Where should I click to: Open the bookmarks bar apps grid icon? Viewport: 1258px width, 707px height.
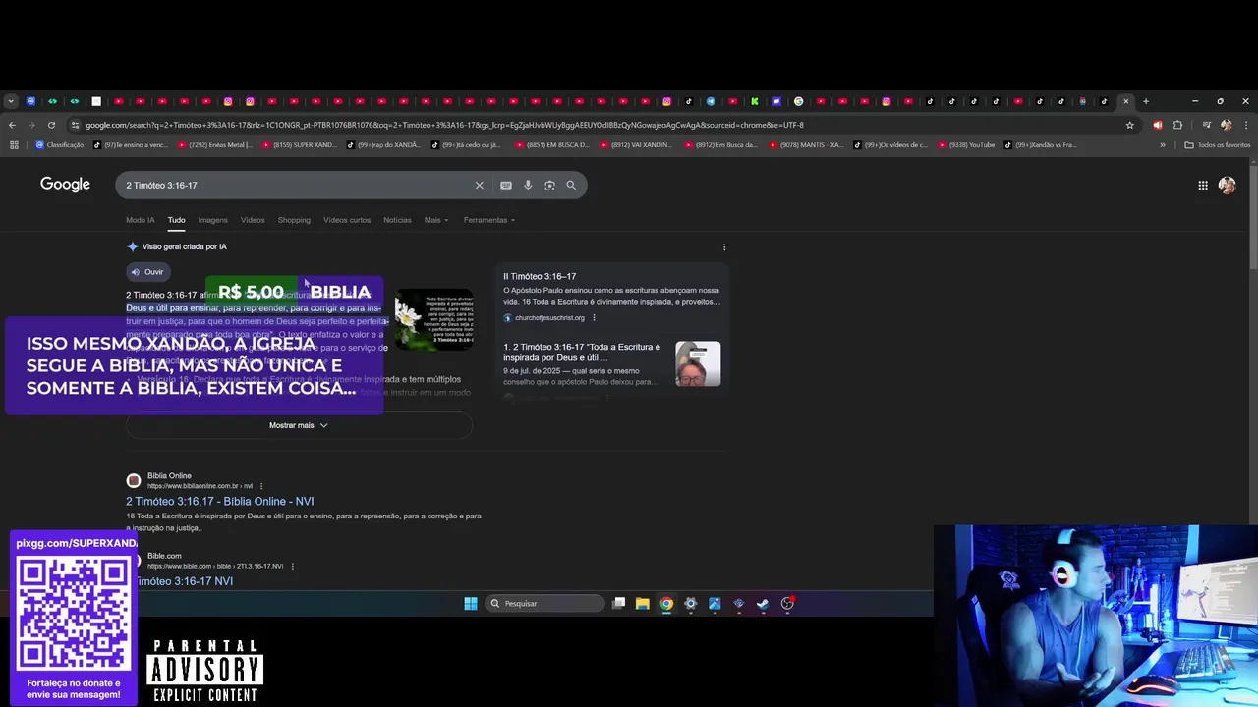coord(14,145)
